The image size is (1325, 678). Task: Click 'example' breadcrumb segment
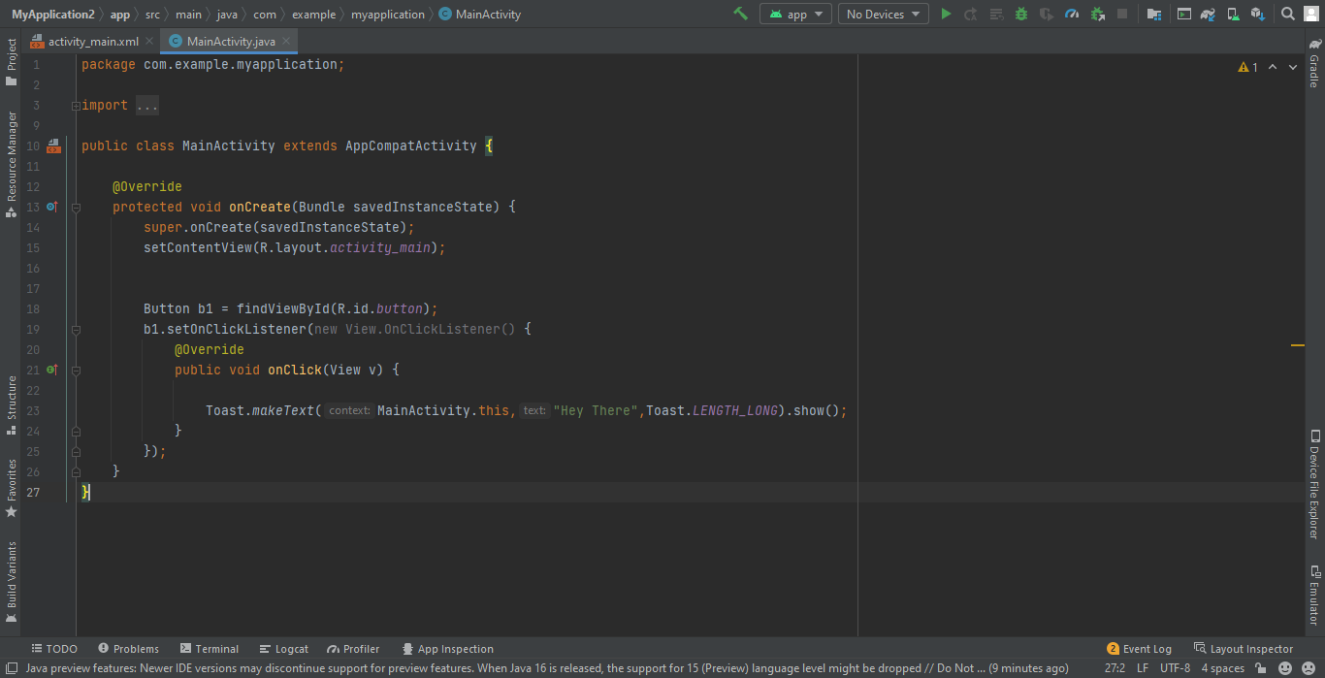click(313, 15)
